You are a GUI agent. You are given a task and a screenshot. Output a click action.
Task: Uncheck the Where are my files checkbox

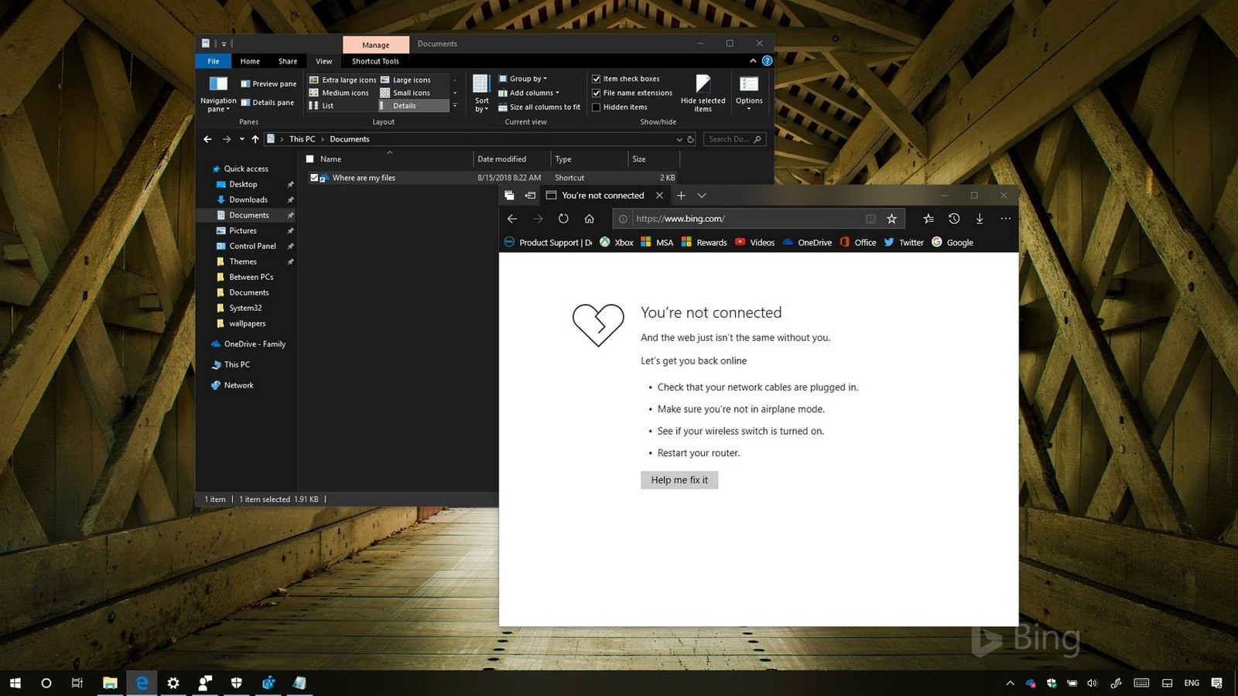point(314,178)
